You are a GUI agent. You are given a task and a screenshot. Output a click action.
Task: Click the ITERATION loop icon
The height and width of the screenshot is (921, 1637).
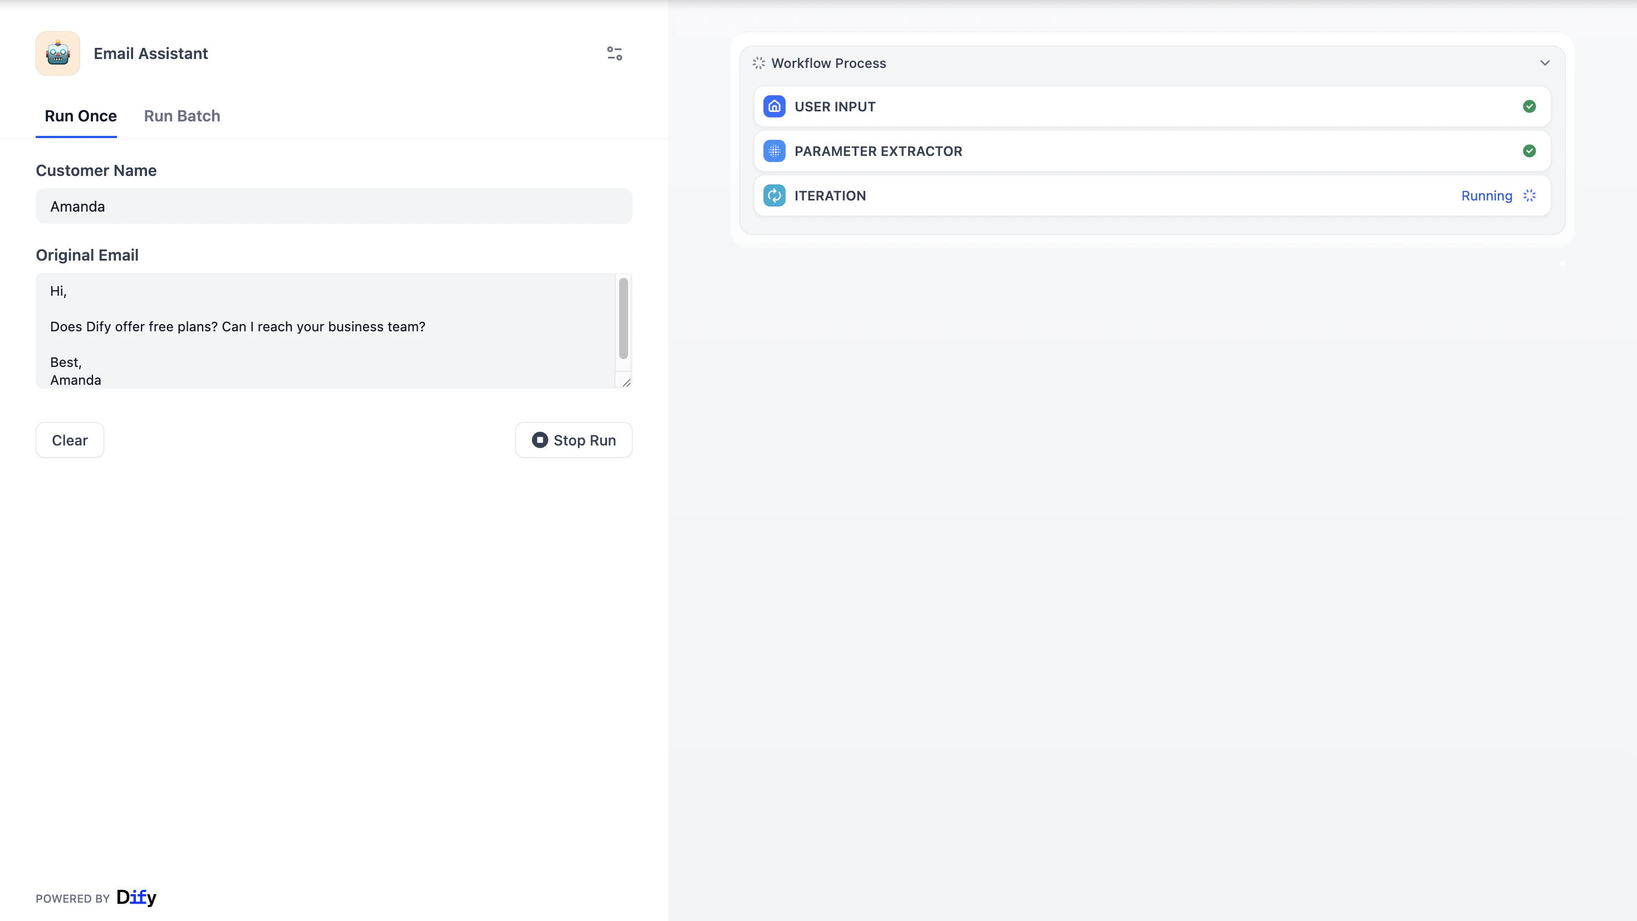coord(774,195)
